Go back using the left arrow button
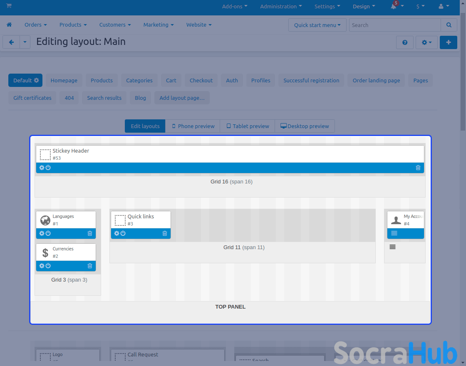Viewport: 466px width, 366px height. [x=11, y=42]
